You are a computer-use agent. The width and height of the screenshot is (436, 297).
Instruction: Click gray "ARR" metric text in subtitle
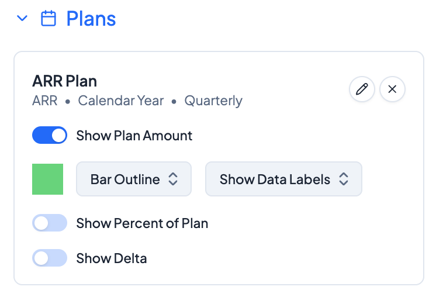45,101
